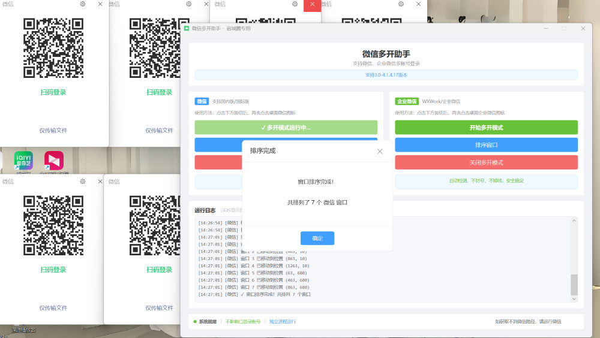Close the top-left WeChat login window
This screenshot has width=600, height=338.
pyautogui.click(x=100, y=4)
